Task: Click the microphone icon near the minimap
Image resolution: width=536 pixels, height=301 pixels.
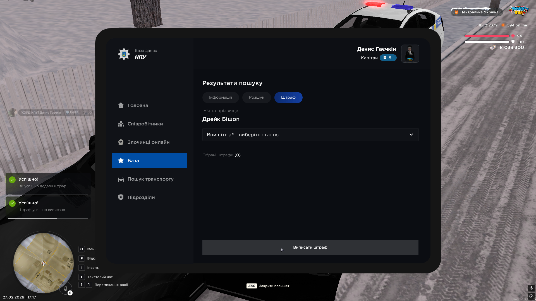Action: [x=66, y=288]
